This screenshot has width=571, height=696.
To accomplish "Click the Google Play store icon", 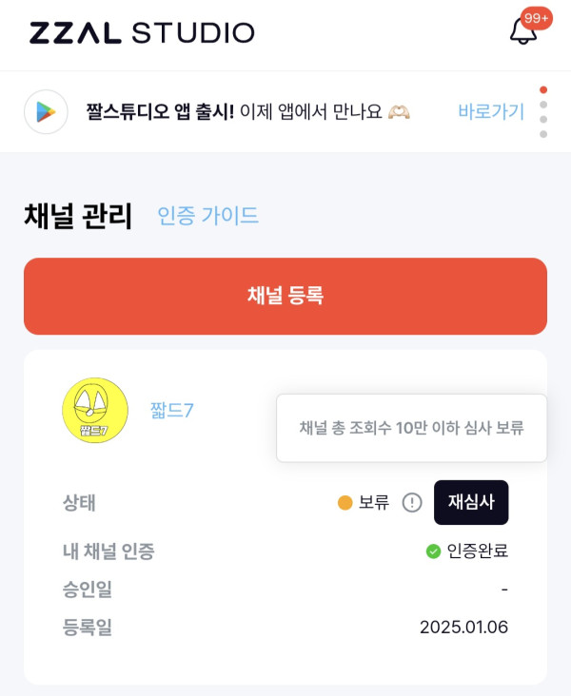I will (46, 112).
